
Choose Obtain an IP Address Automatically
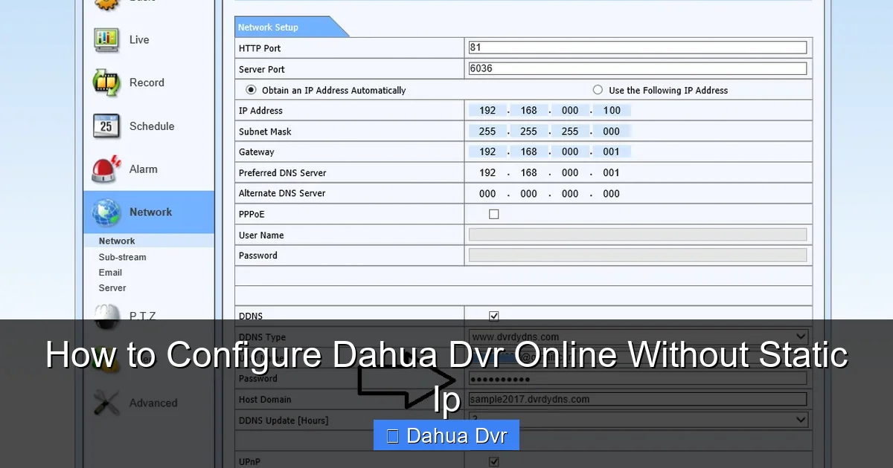[x=251, y=89]
